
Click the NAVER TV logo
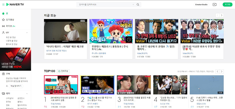(15, 4)
